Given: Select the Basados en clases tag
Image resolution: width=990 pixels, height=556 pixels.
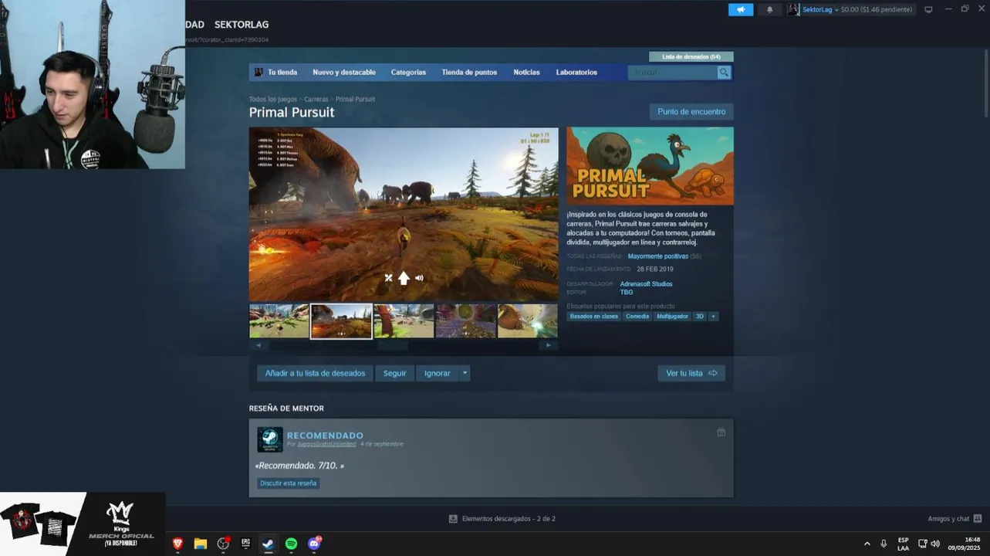Looking at the screenshot, I should pos(593,316).
